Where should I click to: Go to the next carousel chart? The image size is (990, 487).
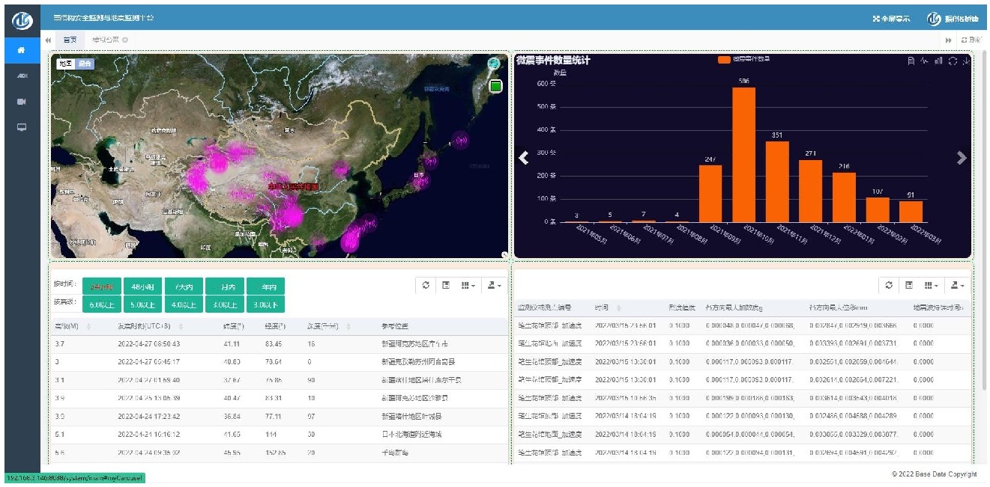[x=962, y=157]
